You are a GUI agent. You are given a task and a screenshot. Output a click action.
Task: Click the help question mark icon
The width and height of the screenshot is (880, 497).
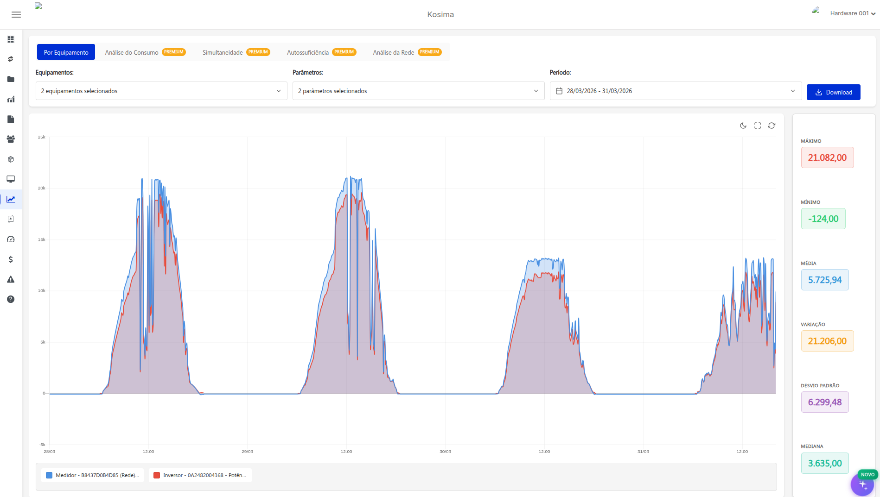pyautogui.click(x=11, y=299)
